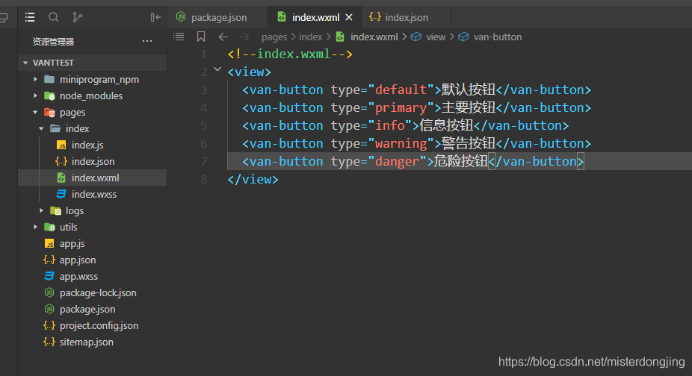The image size is (692, 376).
Task: Click the 'warning' type value on line 6
Action: (x=401, y=143)
